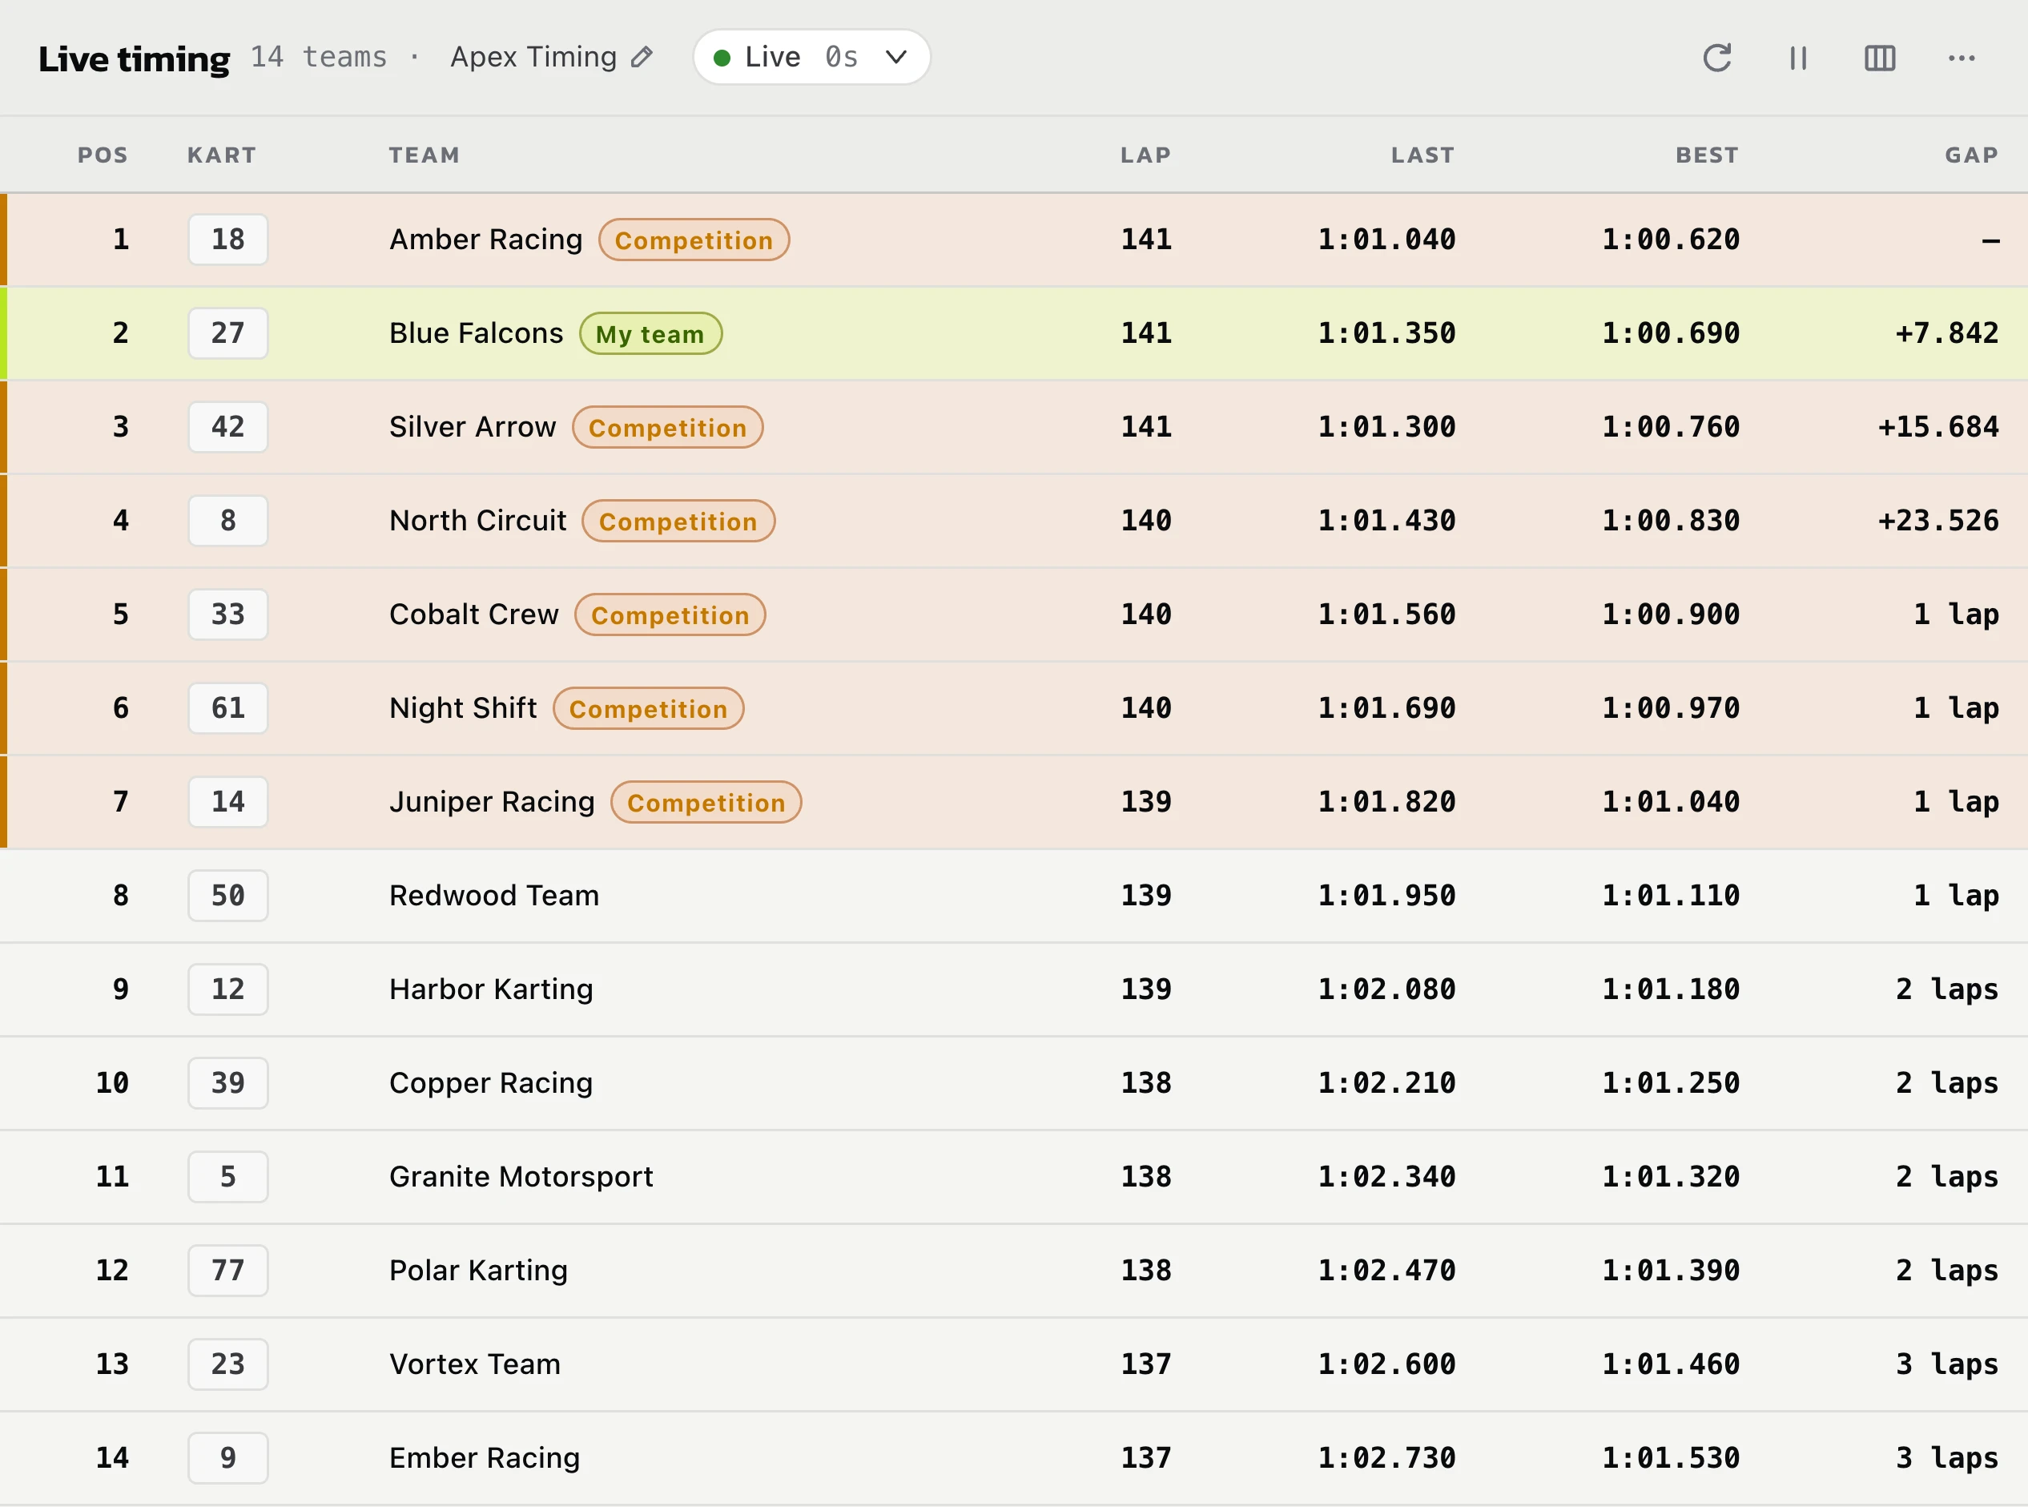Sort by the KART column header

click(x=222, y=155)
